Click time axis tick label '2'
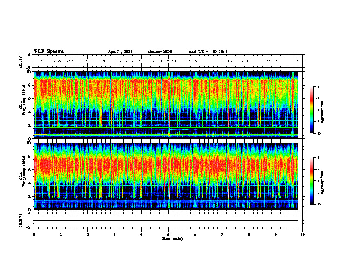 [x=88, y=235]
